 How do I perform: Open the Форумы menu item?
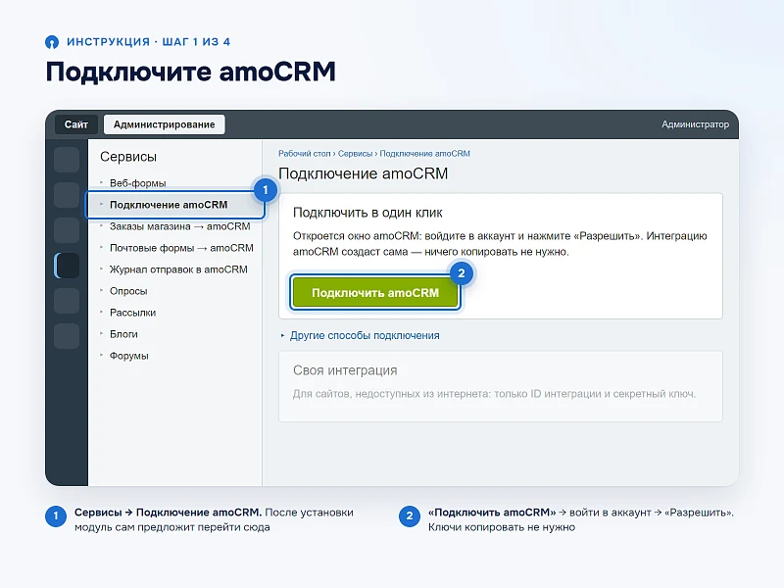[x=129, y=356]
